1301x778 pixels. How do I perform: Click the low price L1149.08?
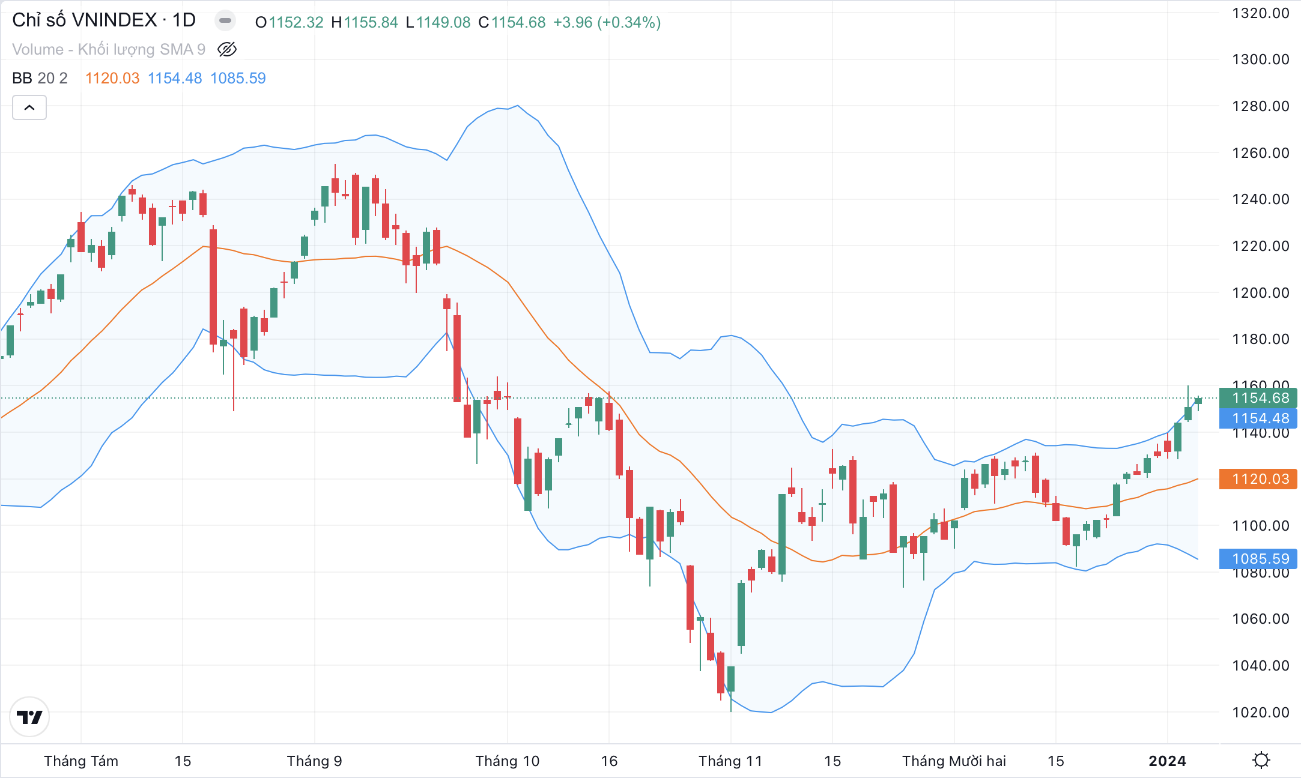pos(438,22)
